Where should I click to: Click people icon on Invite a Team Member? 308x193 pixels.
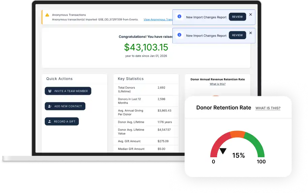point(50,91)
